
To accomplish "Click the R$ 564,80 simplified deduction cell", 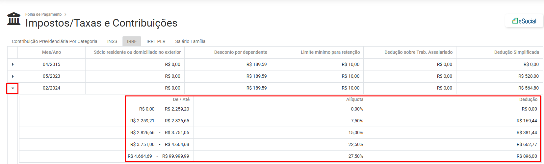I will (528, 88).
